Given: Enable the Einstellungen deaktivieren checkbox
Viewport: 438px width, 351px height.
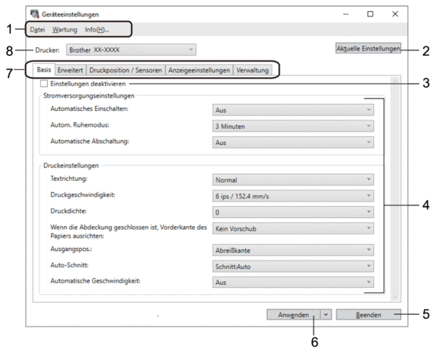Looking at the screenshot, I should (x=44, y=83).
